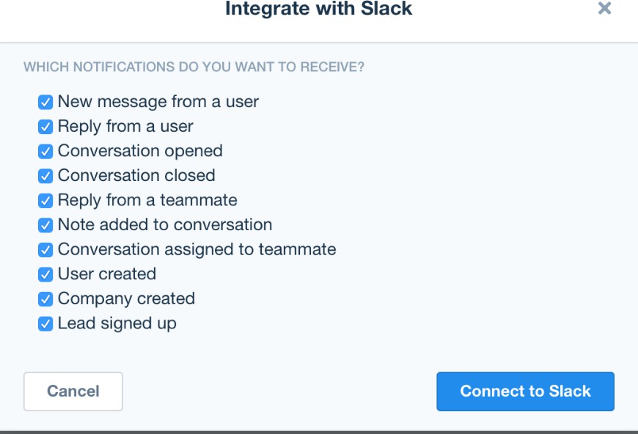Click the New message from a user label
The image size is (638, 434).
click(x=158, y=102)
